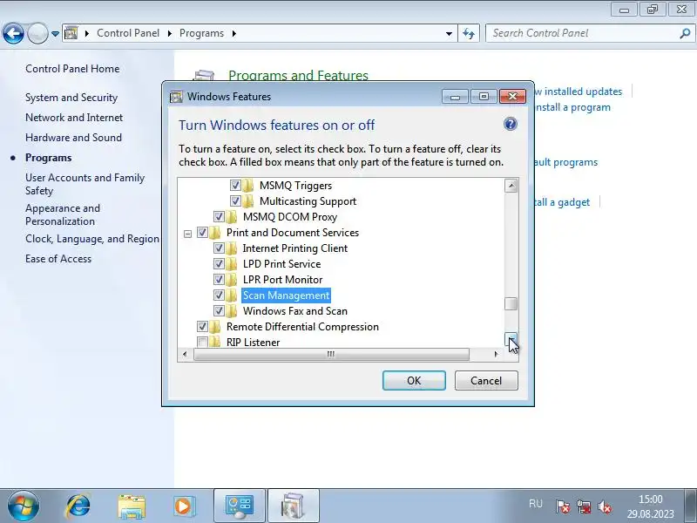Open Control Panel Home link
Image resolution: width=697 pixels, height=523 pixels.
point(72,69)
